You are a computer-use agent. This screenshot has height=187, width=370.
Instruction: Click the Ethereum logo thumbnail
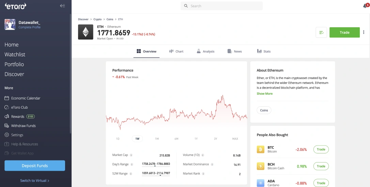(86, 32)
